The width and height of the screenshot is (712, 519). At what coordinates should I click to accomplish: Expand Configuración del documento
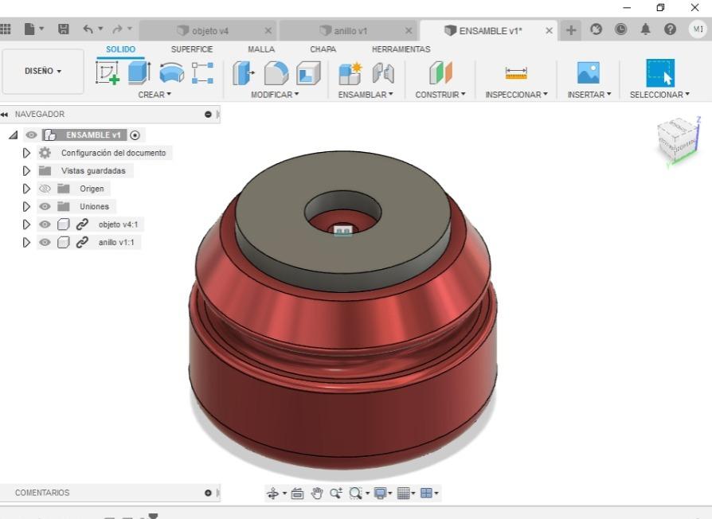click(x=26, y=153)
